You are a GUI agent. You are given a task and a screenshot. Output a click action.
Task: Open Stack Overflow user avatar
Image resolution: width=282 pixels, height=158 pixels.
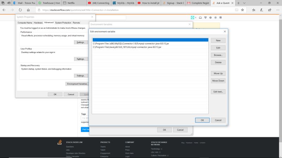pos(192,17)
